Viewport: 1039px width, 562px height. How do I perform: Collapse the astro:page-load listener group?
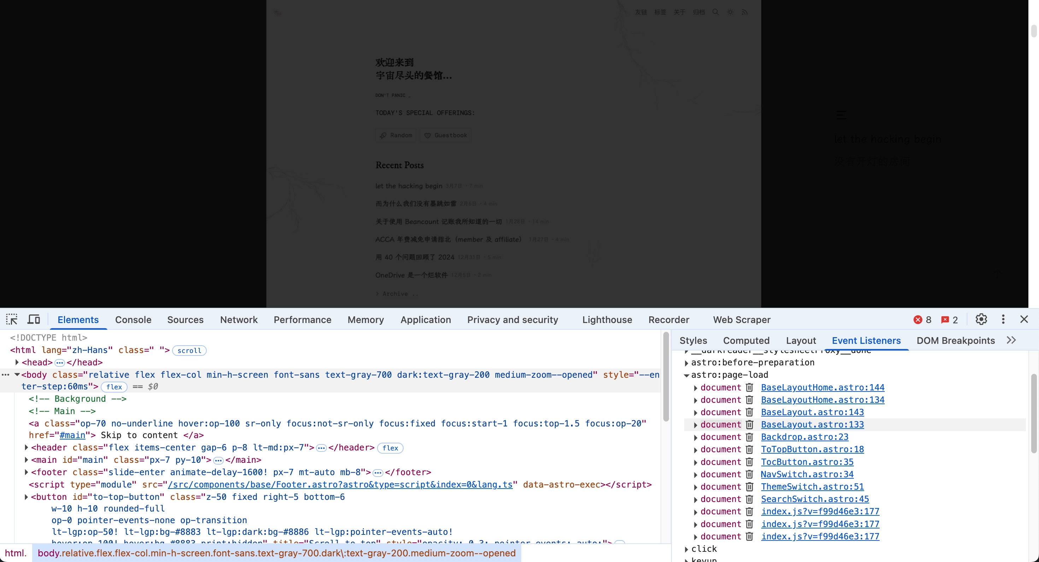pyautogui.click(x=686, y=375)
